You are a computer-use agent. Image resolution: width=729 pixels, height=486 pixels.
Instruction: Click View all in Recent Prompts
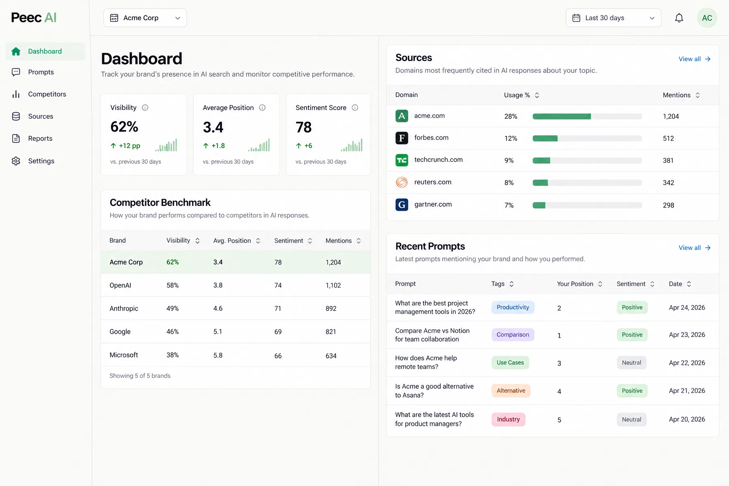(695, 248)
